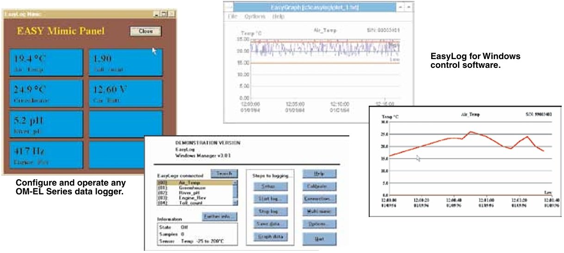Click the Start log button

[x=271, y=199]
